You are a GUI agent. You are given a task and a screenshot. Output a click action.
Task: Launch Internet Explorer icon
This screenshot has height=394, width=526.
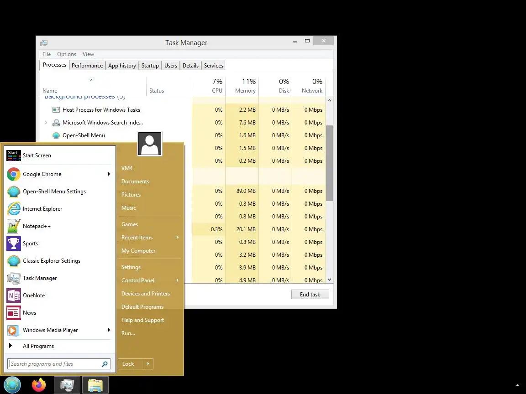tap(14, 209)
